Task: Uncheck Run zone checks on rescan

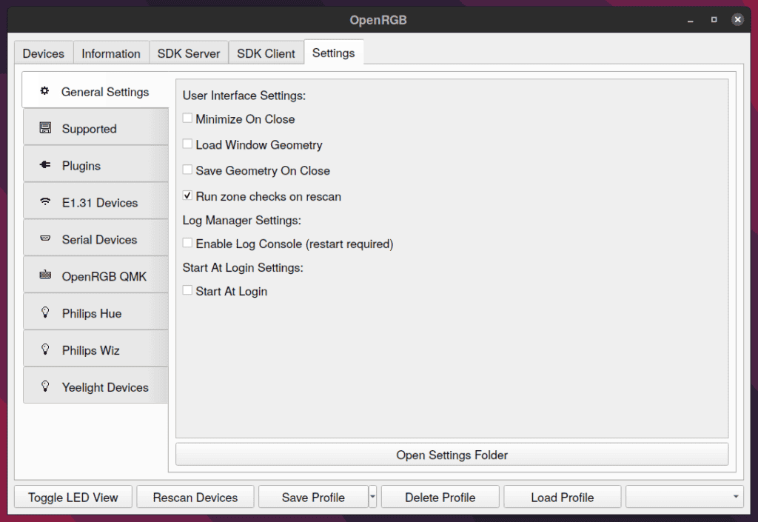Action: coord(187,195)
